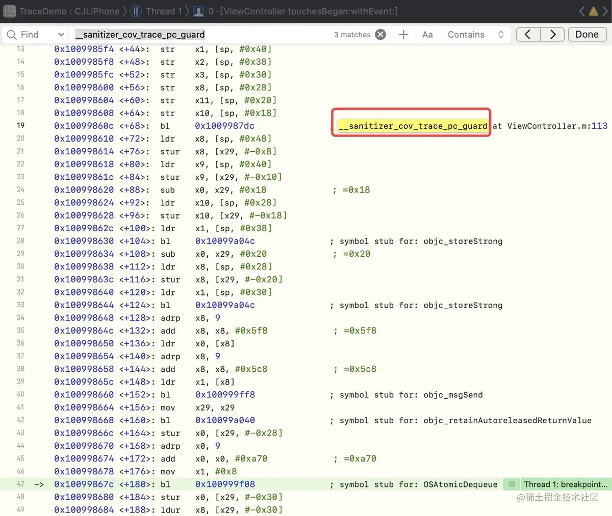Click the =0x5f8 comment on line 35
Image resolution: width=612 pixels, height=516 pixels.
tap(355, 331)
